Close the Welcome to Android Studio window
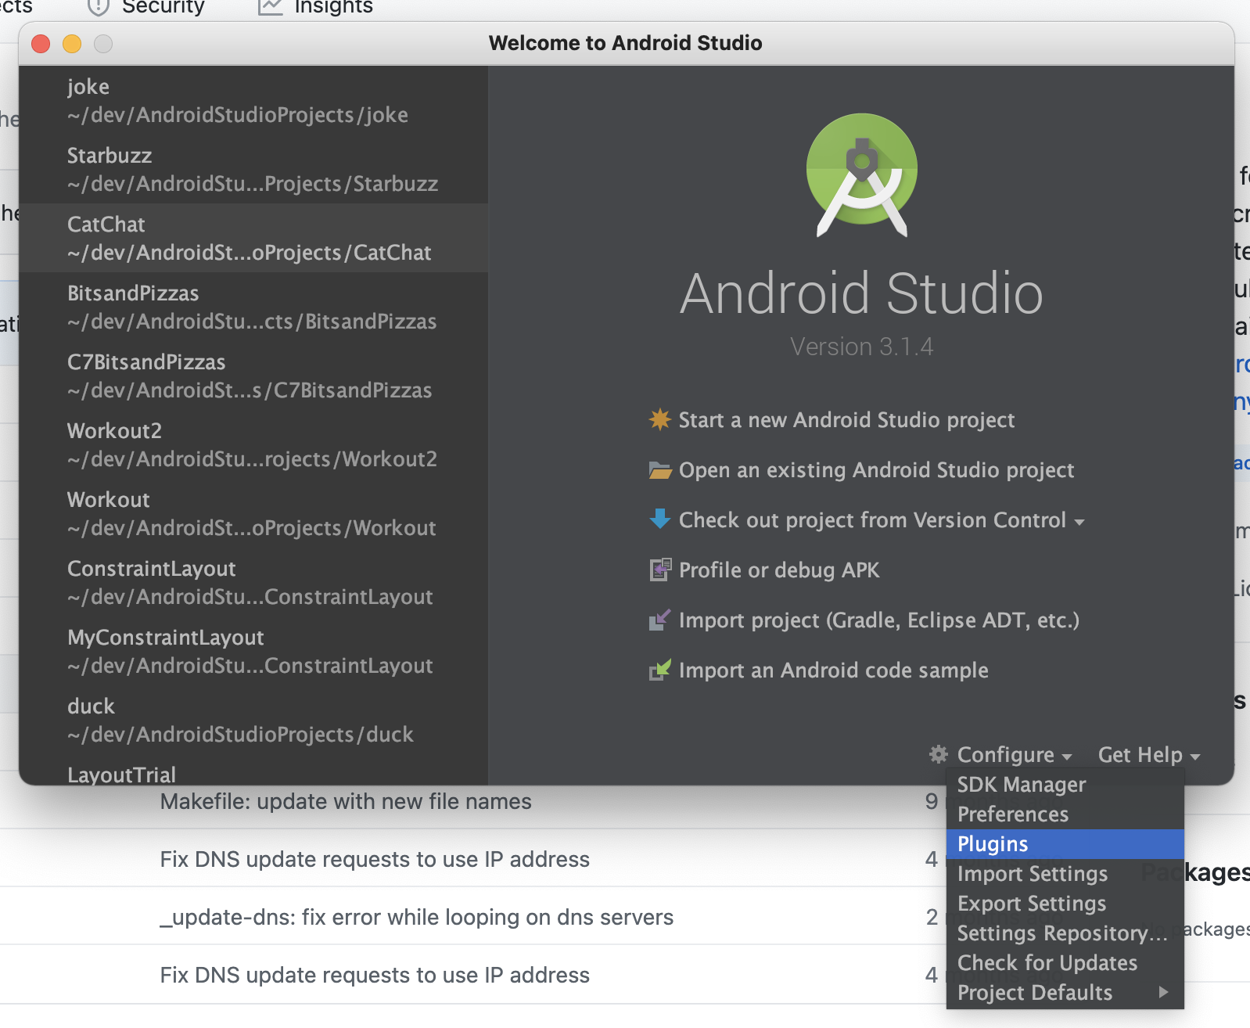 pyautogui.click(x=41, y=44)
